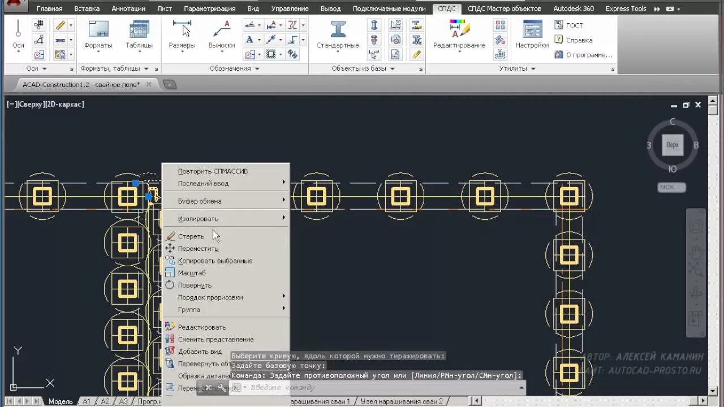The width and height of the screenshot is (724, 407).
Task: Select the Размеры dimension tool
Action: pos(182,37)
